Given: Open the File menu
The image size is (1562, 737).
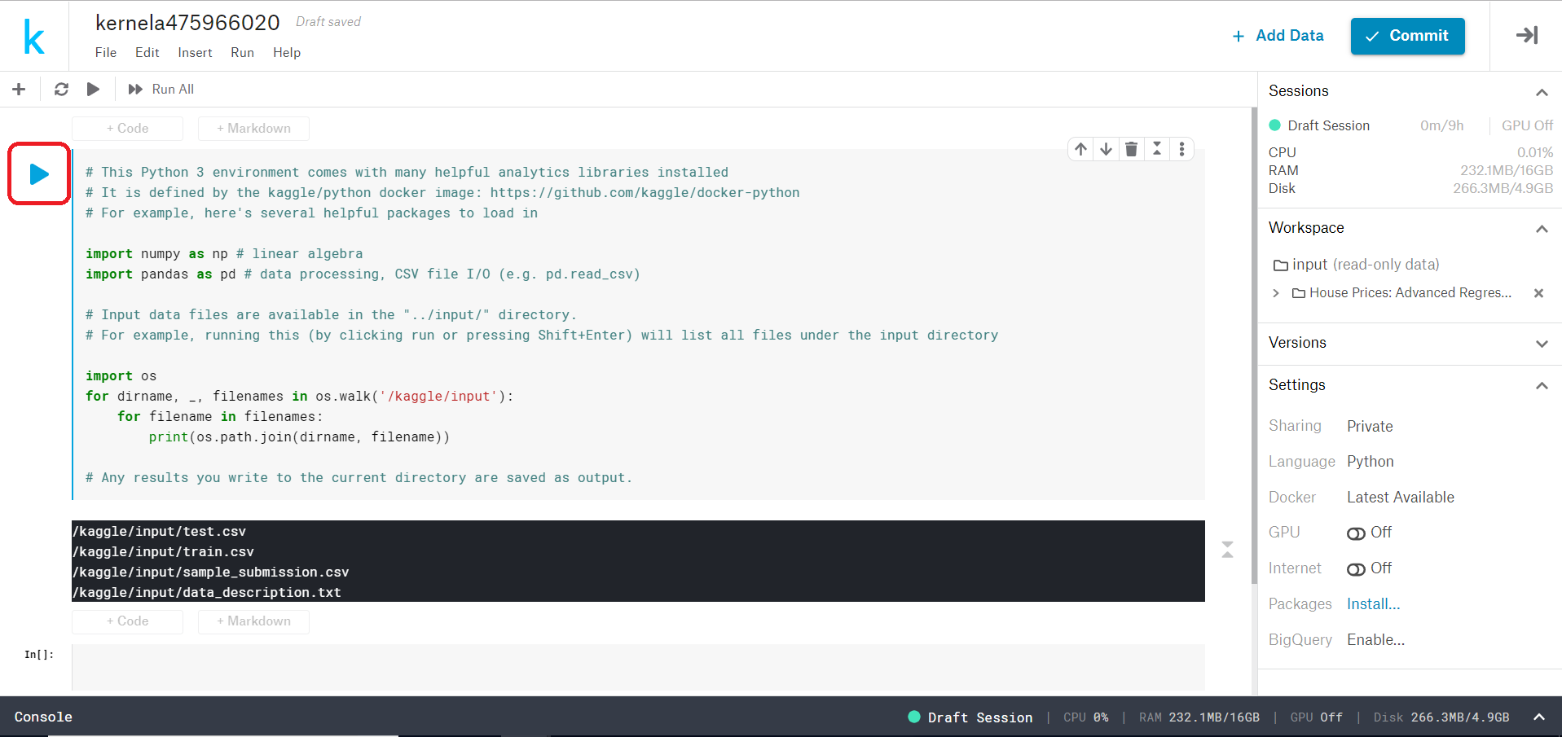Looking at the screenshot, I should [x=105, y=52].
